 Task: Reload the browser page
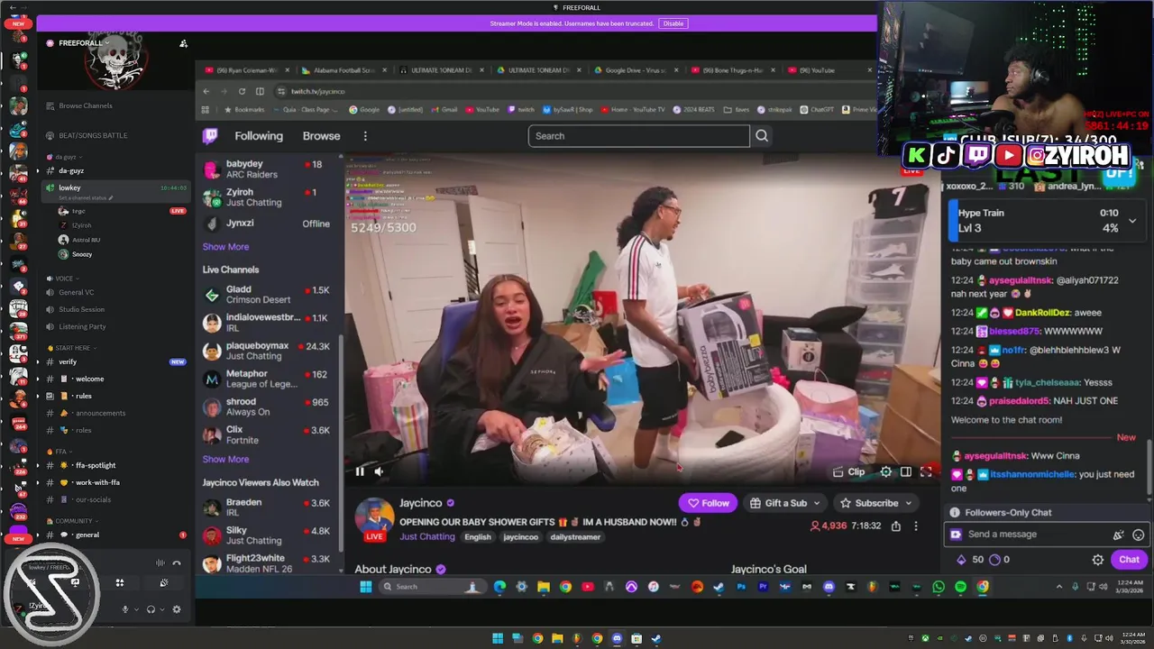242,91
